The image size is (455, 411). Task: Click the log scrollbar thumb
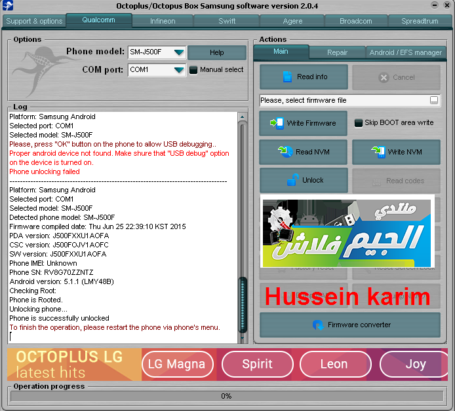243,305
